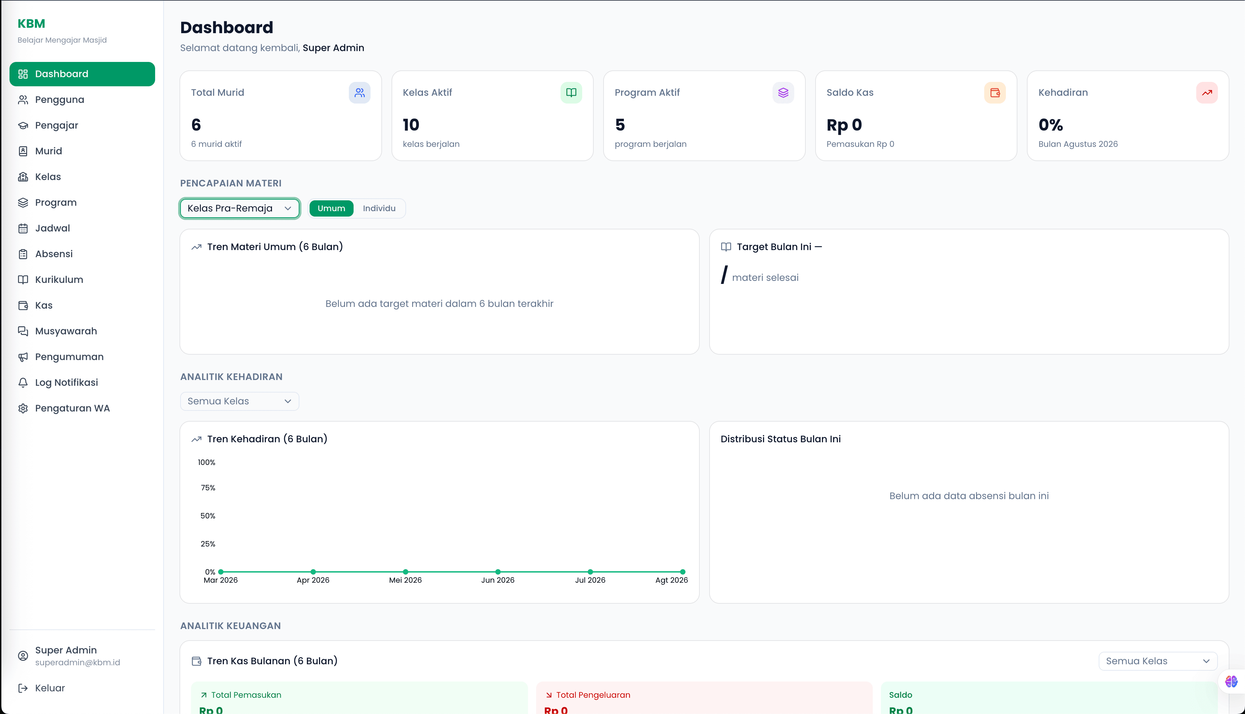
Task: Click the Mei 2026 point on attendance chart
Action: click(x=405, y=572)
